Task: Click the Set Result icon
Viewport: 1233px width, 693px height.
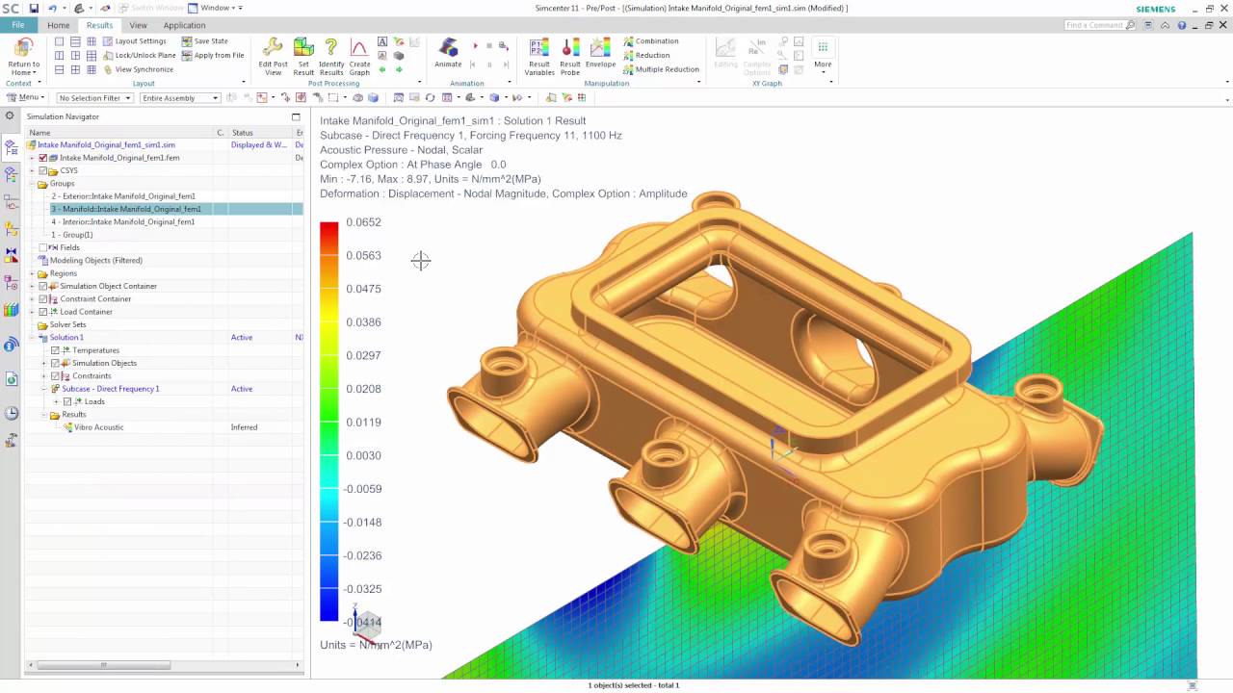Action: pos(303,48)
